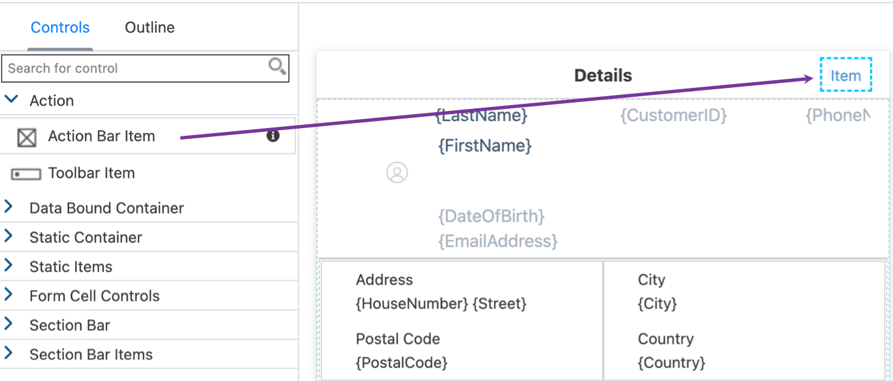Expand the Form Cell Controls group
Image resolution: width=893 pixels, height=381 pixels.
click(9, 295)
